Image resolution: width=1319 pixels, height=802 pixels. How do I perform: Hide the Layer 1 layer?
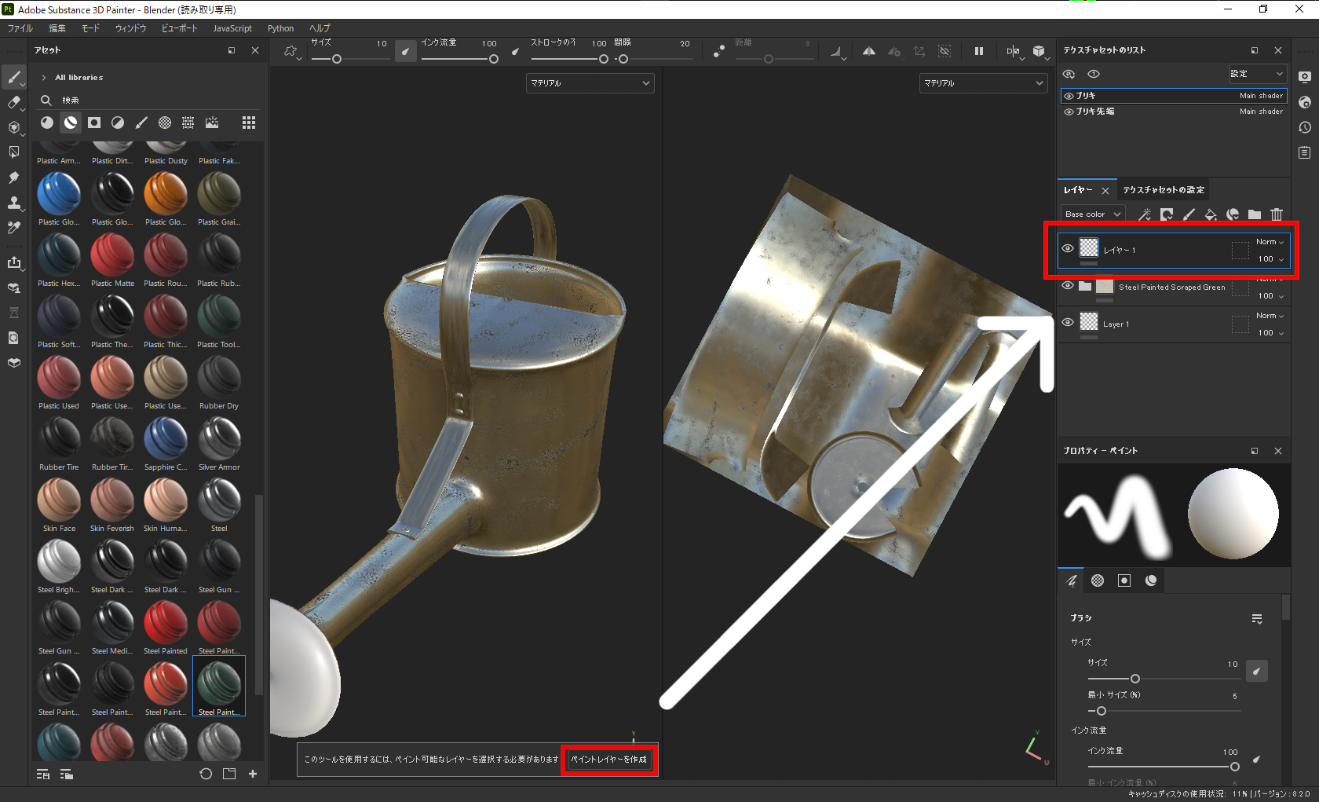click(1068, 322)
